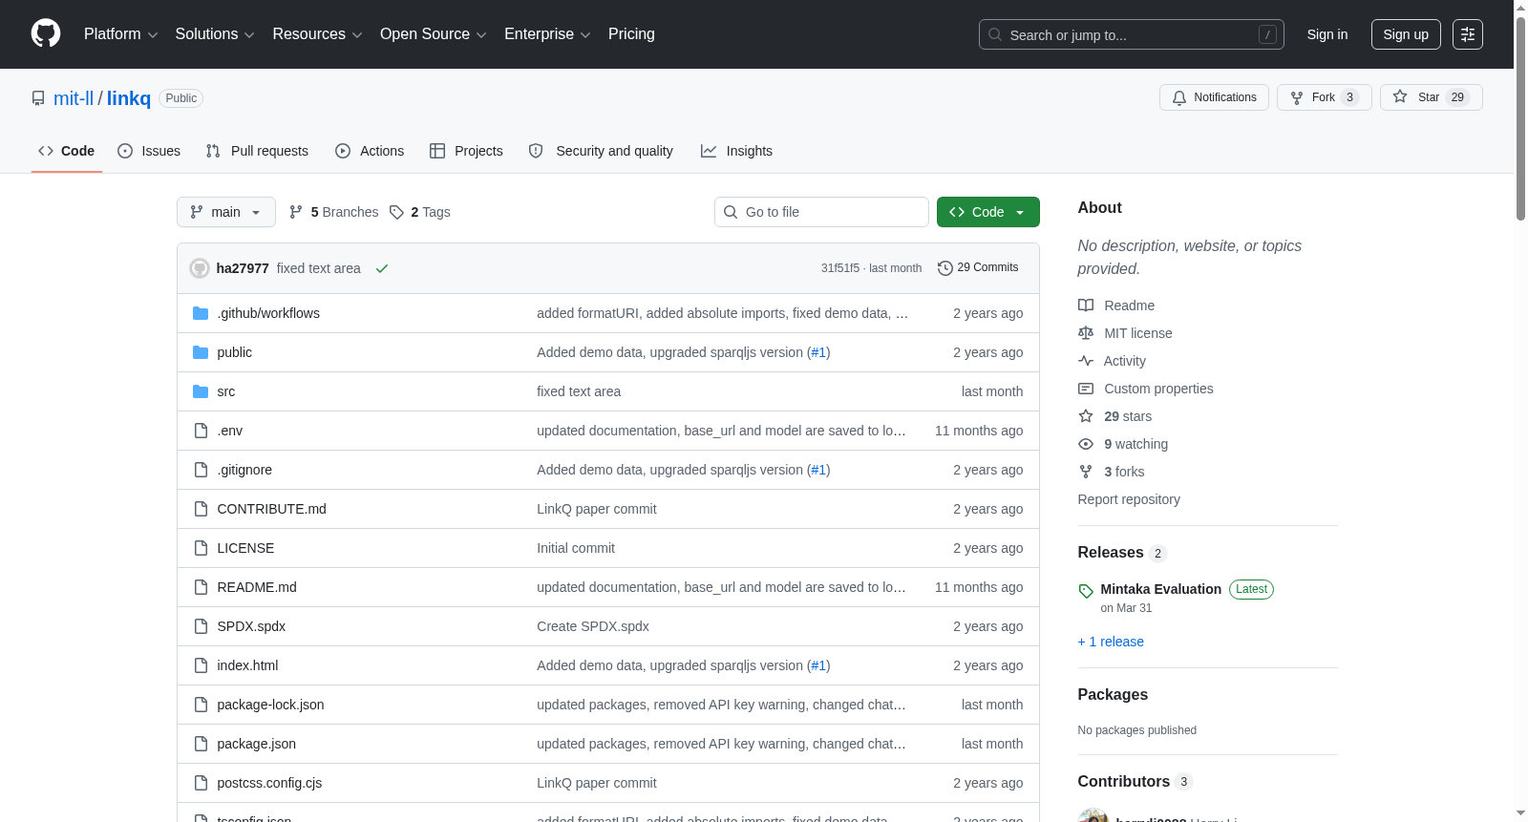Image resolution: width=1528 pixels, height=822 pixels.
Task: Click the forks icon in About
Action: (1086, 472)
